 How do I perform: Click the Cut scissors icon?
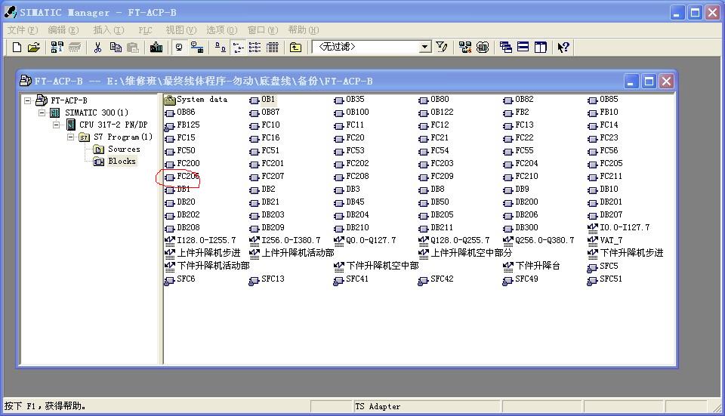[x=97, y=47]
